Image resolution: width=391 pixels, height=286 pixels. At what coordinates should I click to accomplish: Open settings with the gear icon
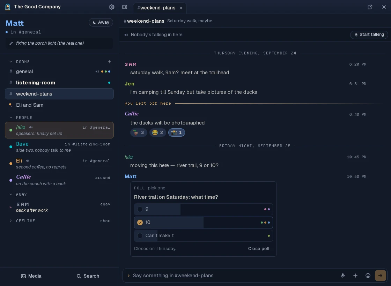point(112,7)
